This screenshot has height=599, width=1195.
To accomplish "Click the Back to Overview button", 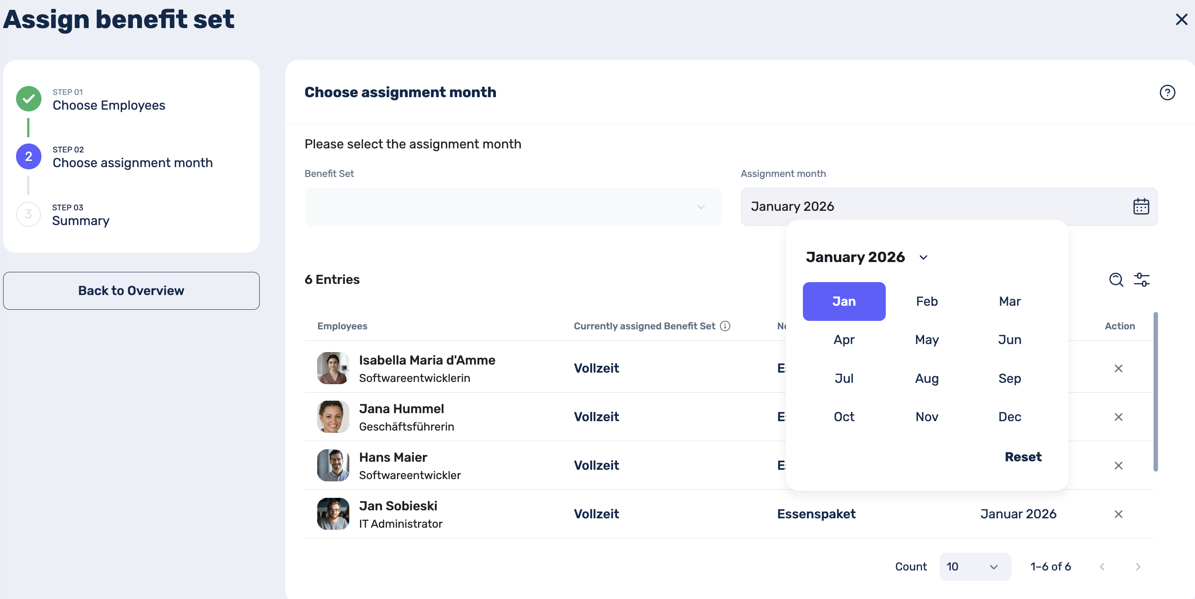I will pos(131,291).
